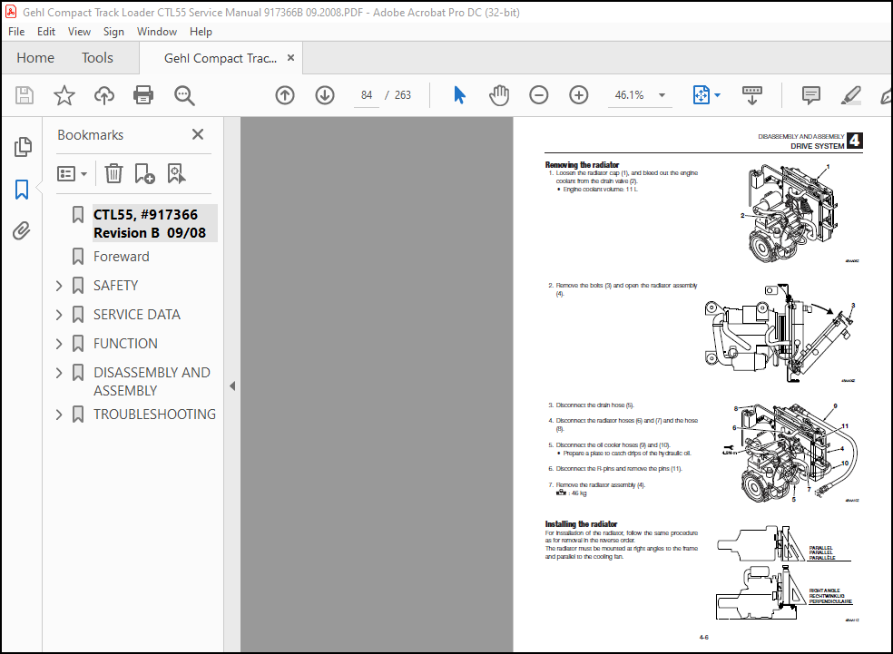Image resolution: width=893 pixels, height=654 pixels.
Task: Zoom out with minus button
Action: tap(539, 95)
